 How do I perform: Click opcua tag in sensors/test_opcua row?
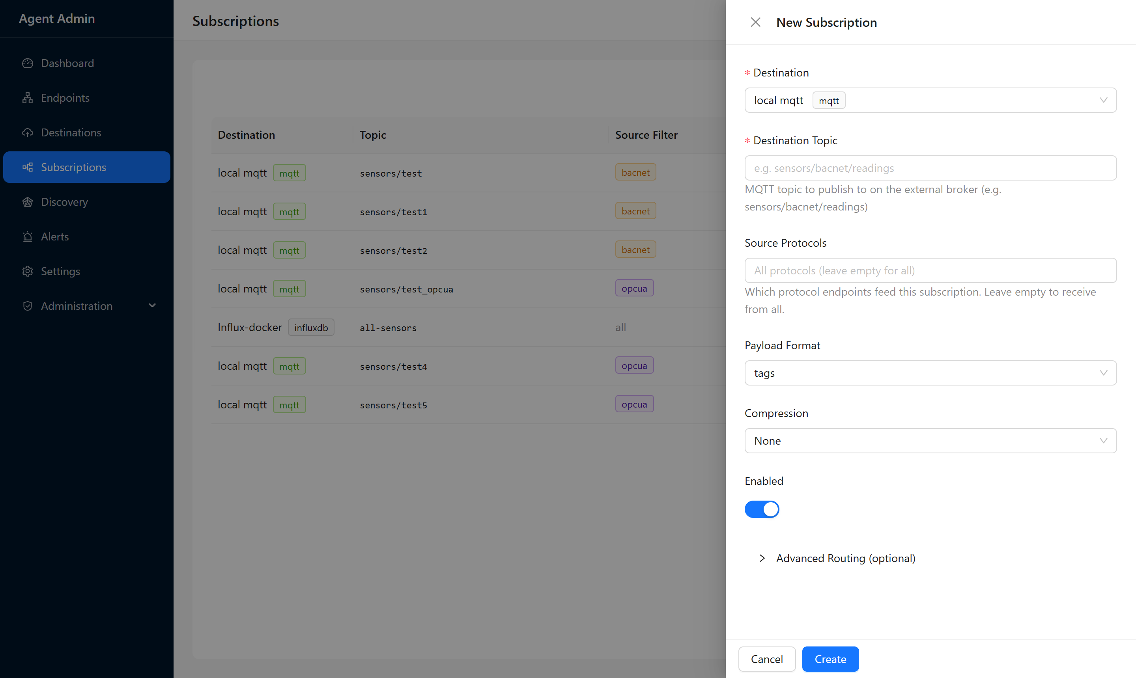634,288
